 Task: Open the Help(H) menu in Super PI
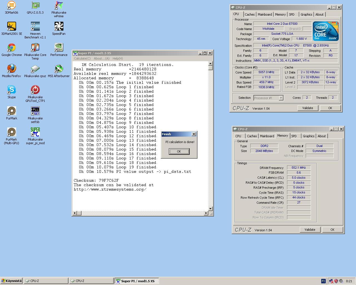point(118,58)
